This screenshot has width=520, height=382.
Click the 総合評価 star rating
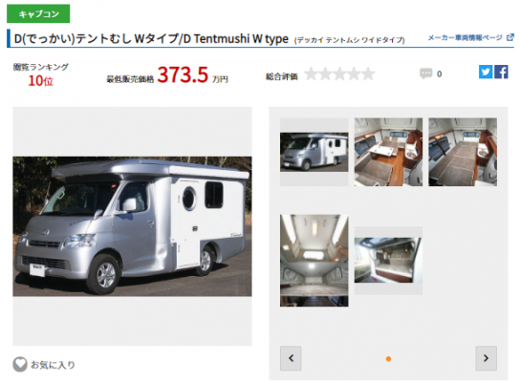(x=339, y=74)
